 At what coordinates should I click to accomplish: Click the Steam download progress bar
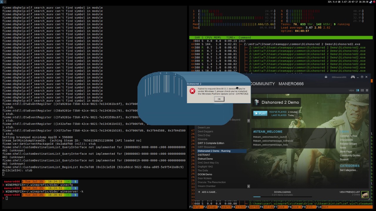click(282, 197)
